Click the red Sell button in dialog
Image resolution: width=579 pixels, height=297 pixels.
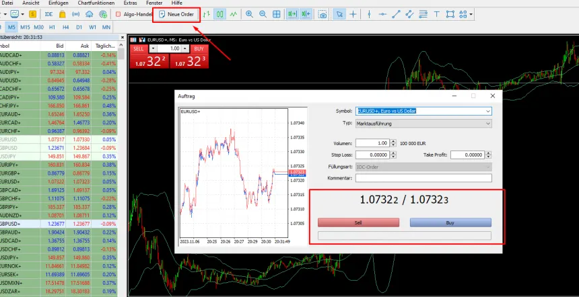click(x=358, y=222)
